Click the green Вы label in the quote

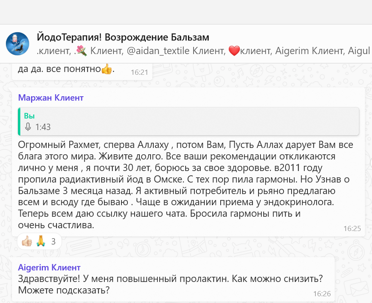29,116
